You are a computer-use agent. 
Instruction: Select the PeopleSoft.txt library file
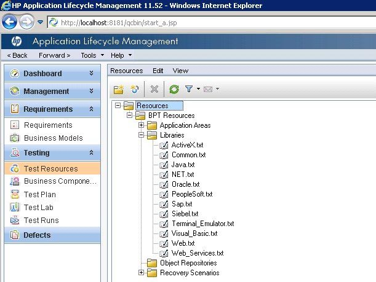tap(192, 194)
